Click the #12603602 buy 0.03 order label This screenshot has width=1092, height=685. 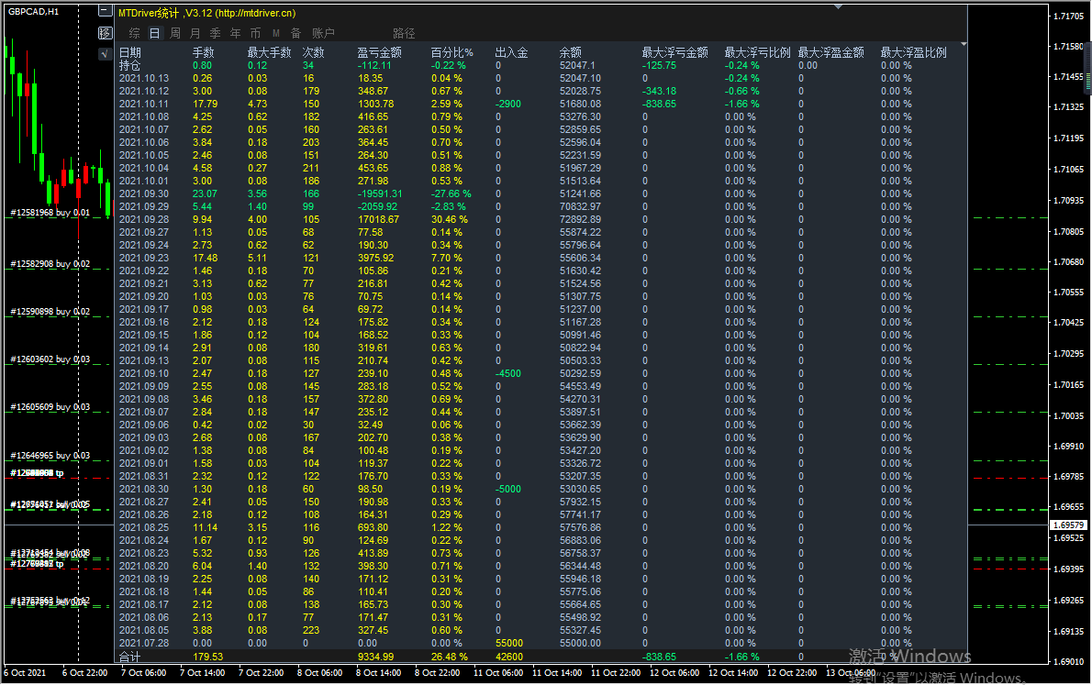click(x=50, y=359)
